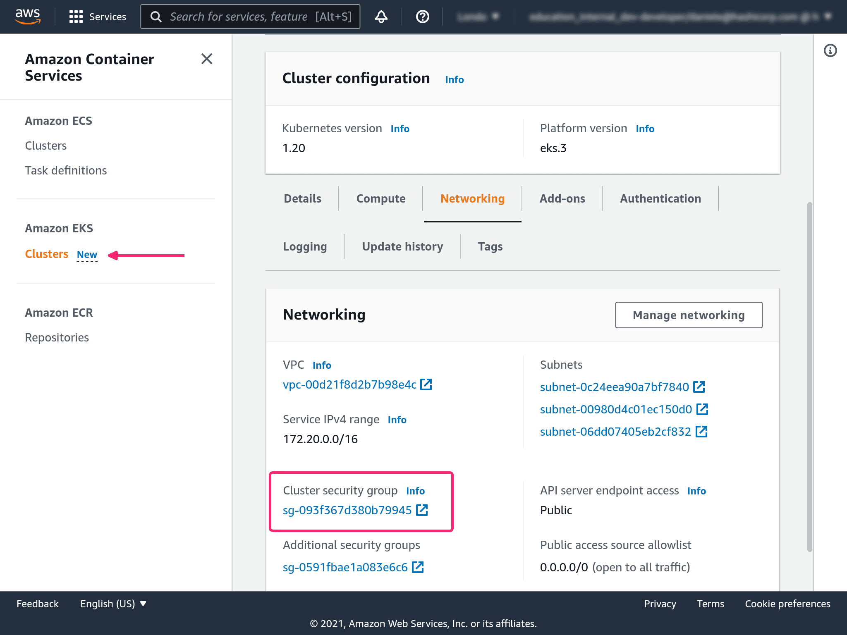Click the New badge beside EKS Clusters
Screen dimensions: 847x635
click(x=87, y=255)
